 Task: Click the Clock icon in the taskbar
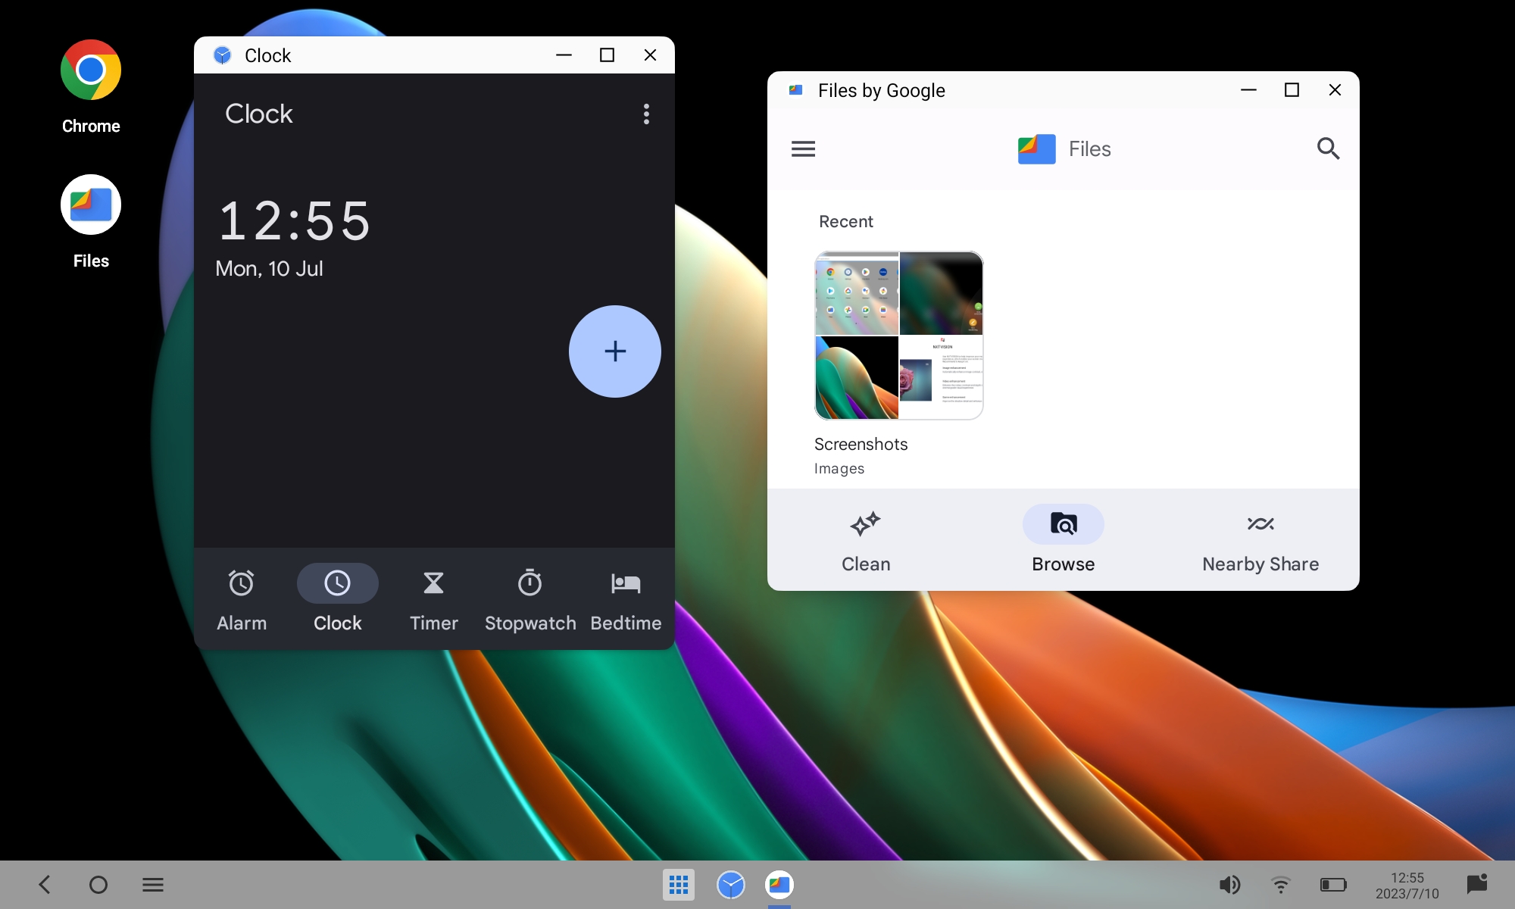click(x=730, y=885)
